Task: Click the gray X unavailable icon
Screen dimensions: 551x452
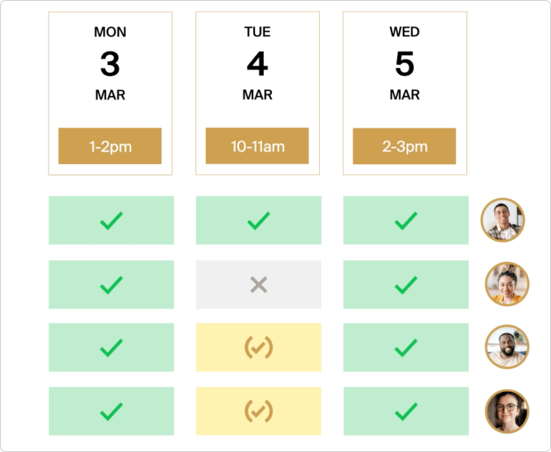Action: pos(258,285)
